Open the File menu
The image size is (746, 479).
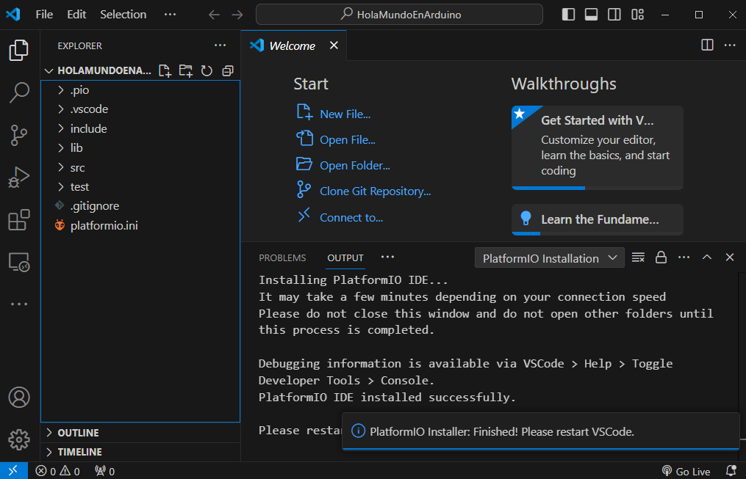(44, 15)
